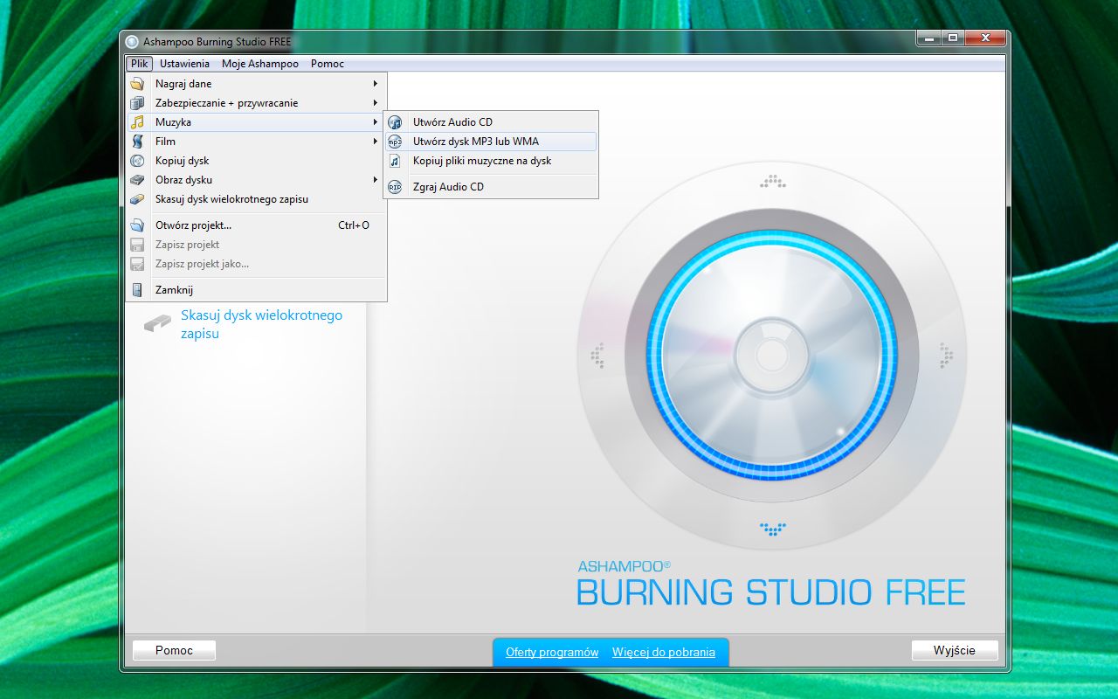Image resolution: width=1118 pixels, height=699 pixels.
Task: Choose Kopiuj dysk from Plik menu
Action: [x=257, y=161]
